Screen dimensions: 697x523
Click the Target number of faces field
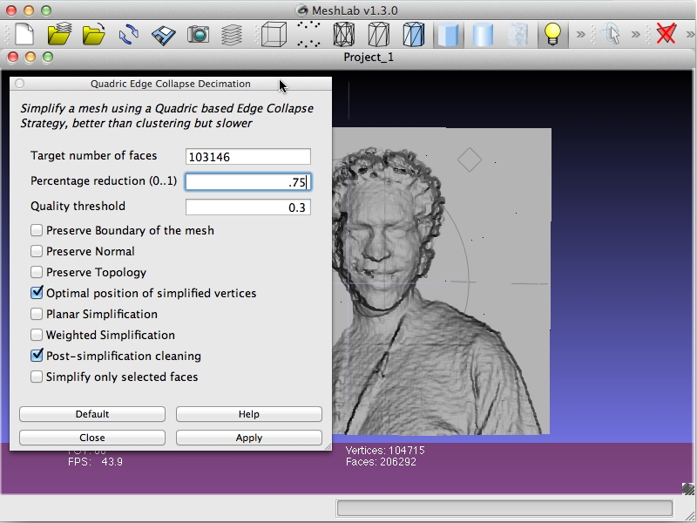248,157
